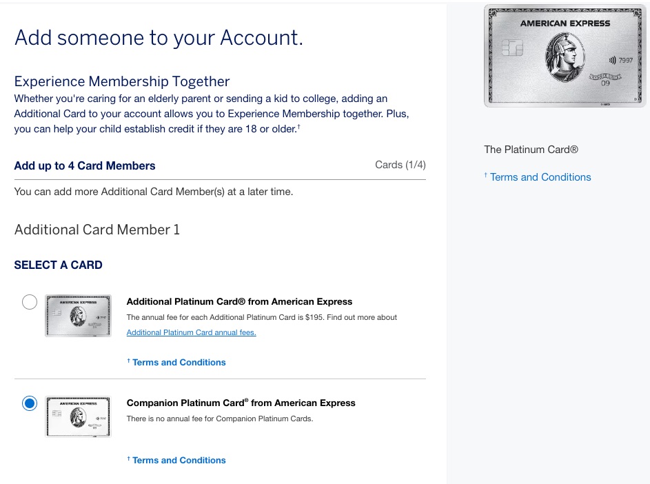Click the Add up to 4 Card Members heading
The height and width of the screenshot is (484, 650).
85,165
